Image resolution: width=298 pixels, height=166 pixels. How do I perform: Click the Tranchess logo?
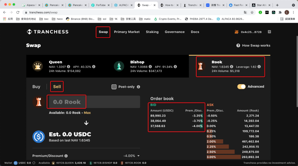point(47,32)
